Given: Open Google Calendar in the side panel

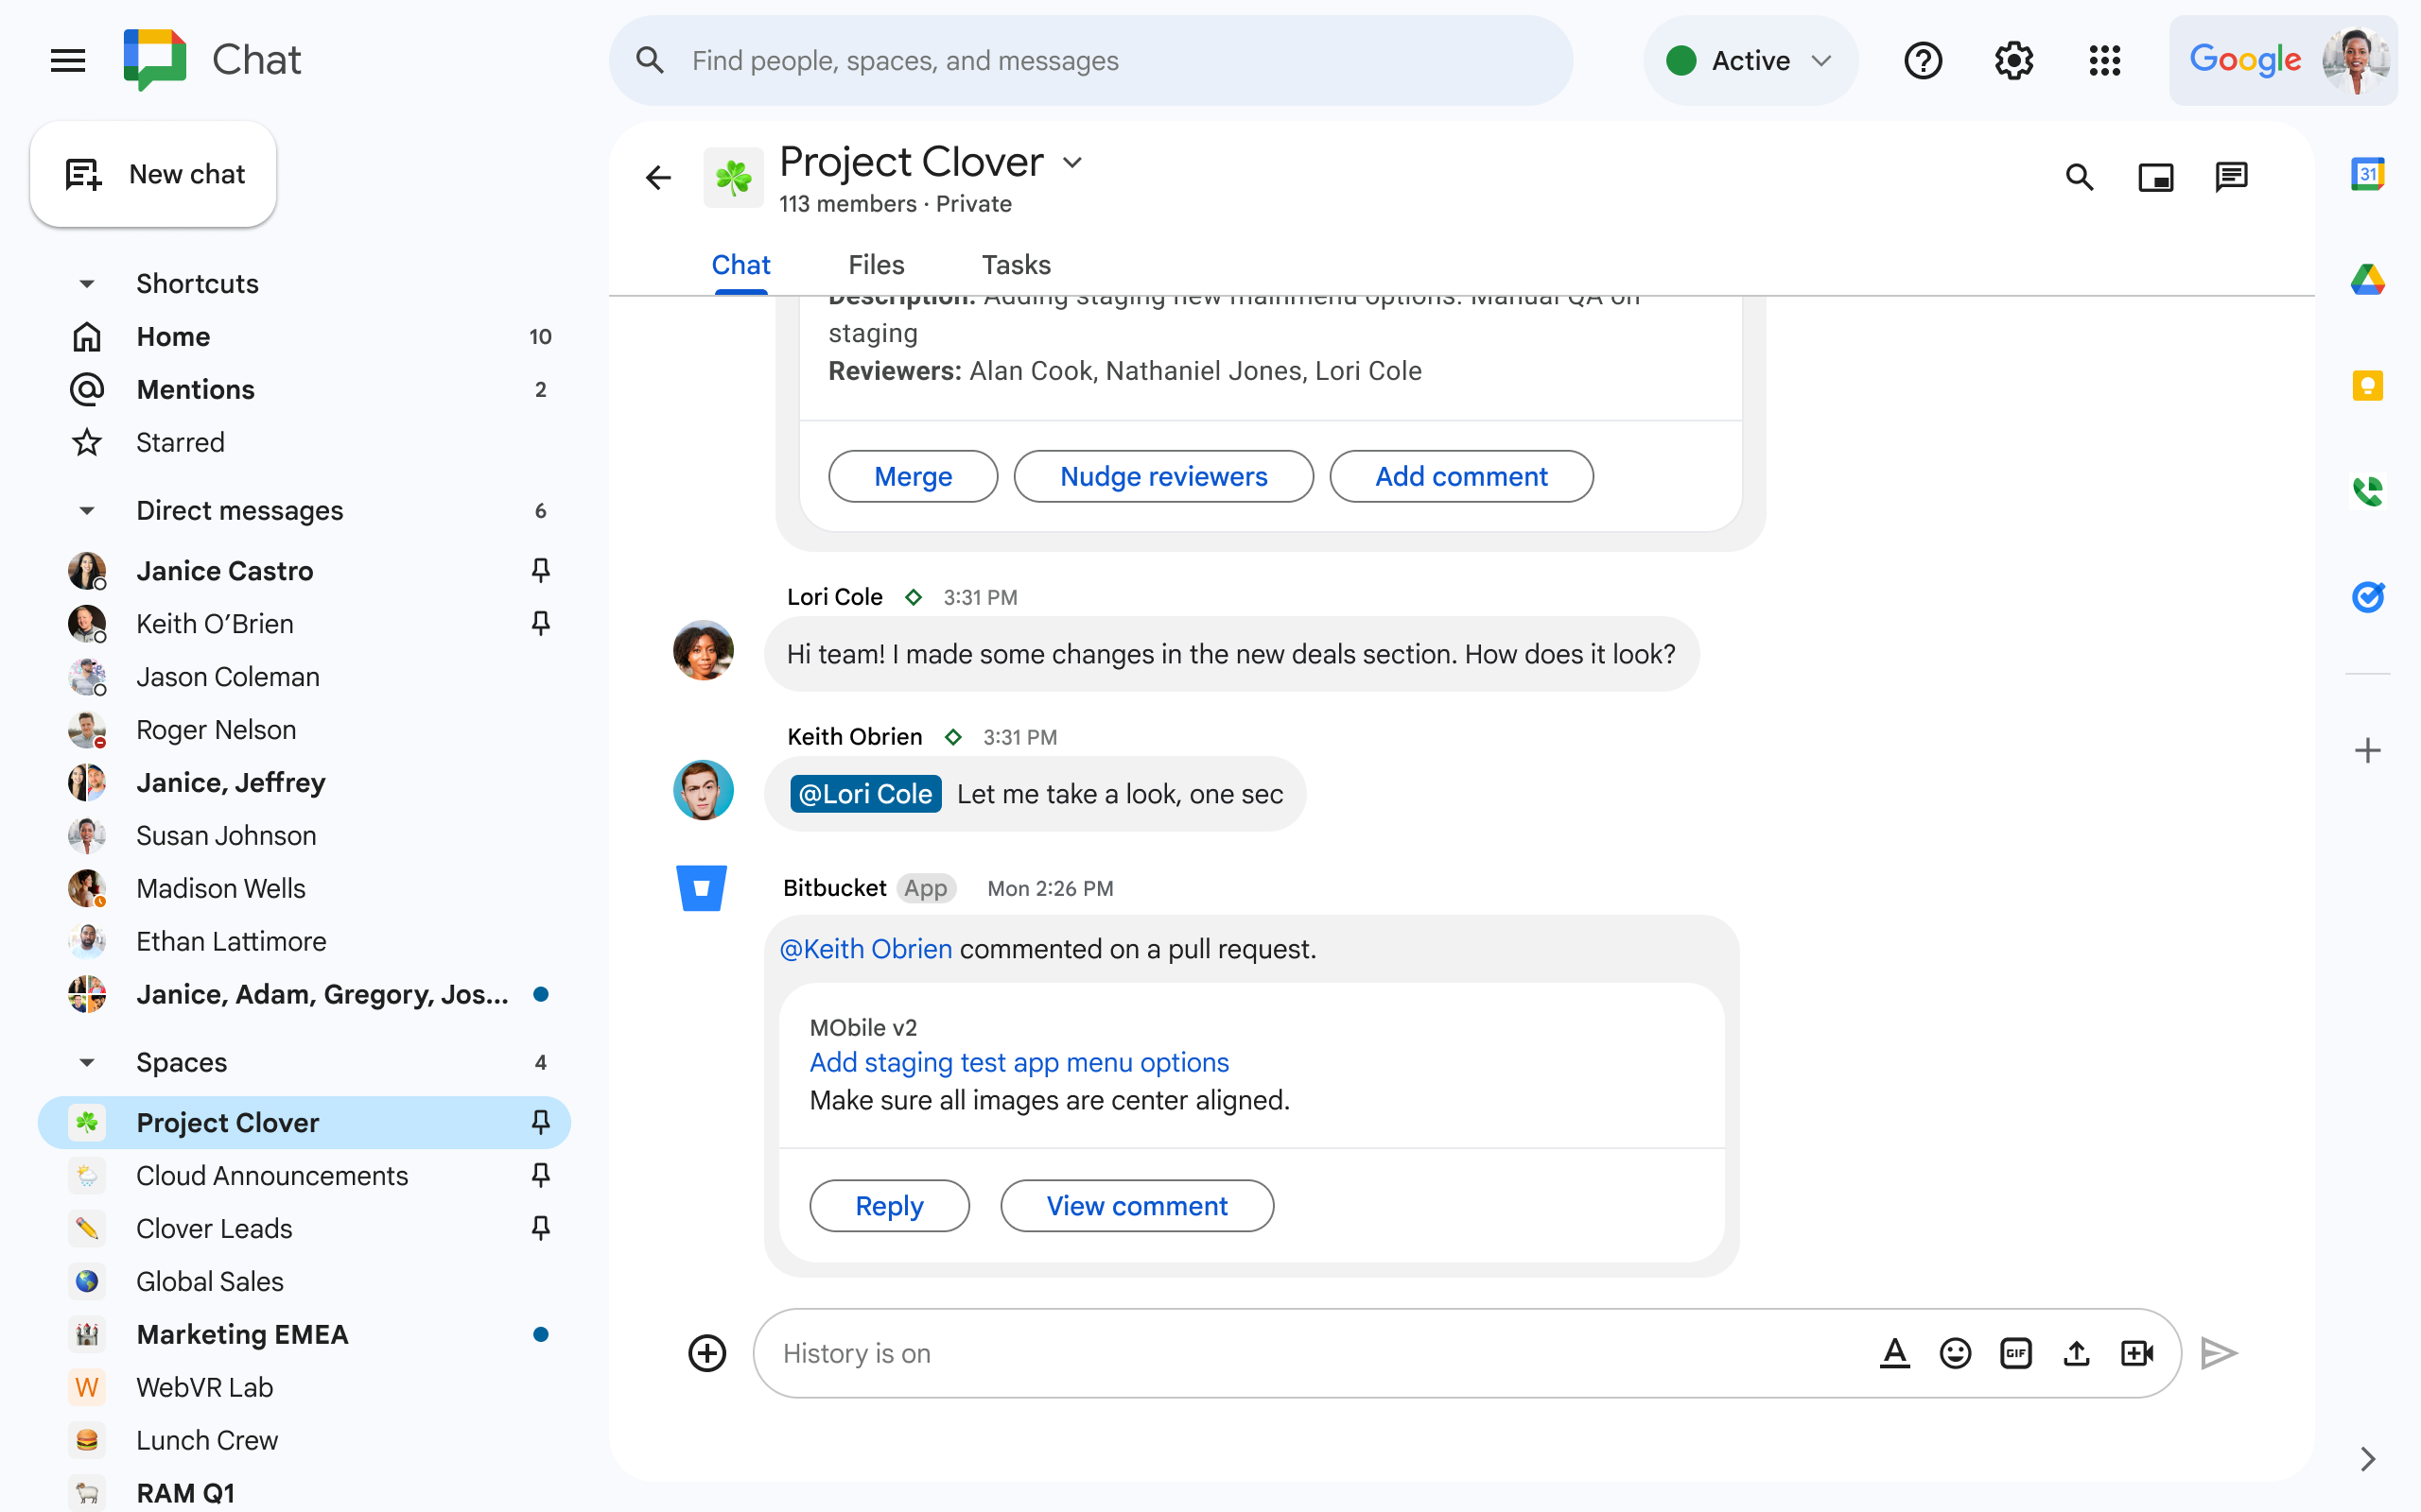Looking at the screenshot, I should pyautogui.click(x=2368, y=172).
